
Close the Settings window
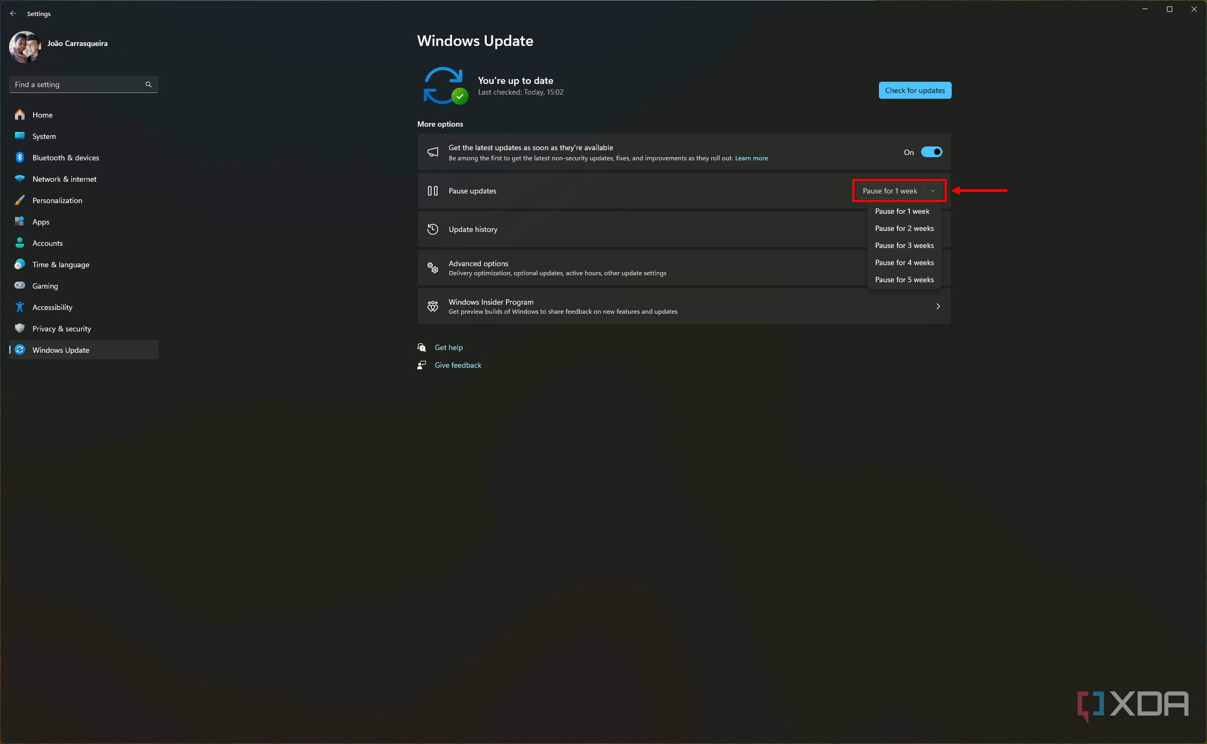1194,9
